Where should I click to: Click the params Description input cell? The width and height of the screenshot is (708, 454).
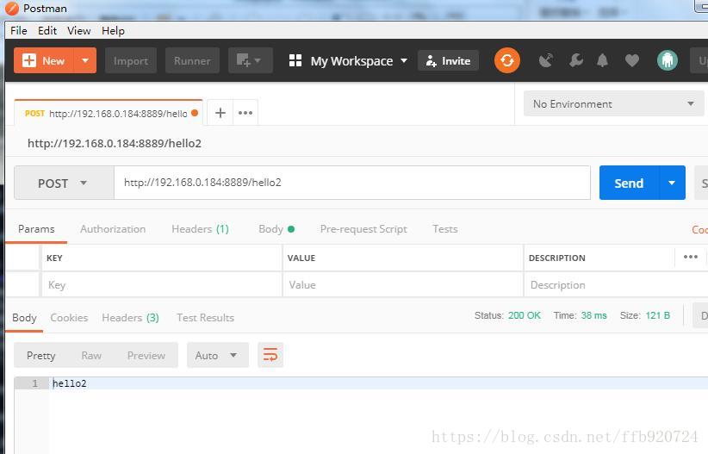[x=616, y=285]
